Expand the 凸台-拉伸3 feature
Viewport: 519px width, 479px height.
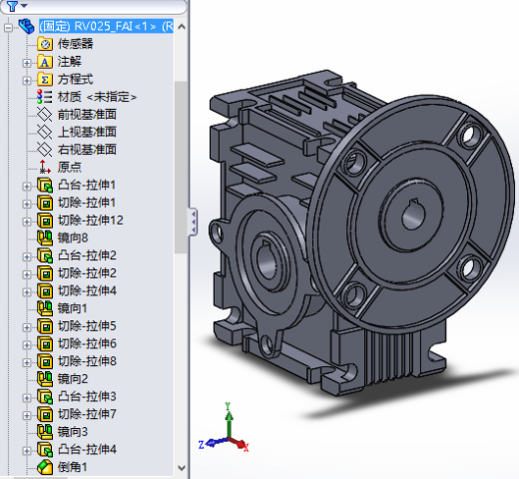(27, 398)
